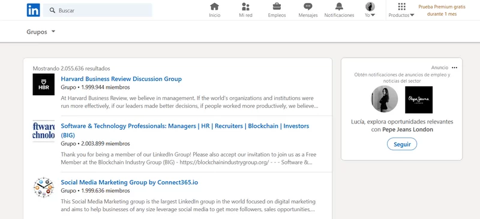Viewport: 480px width, 219px height.
Task: Expand the Yo profile dropdown
Action: pyautogui.click(x=370, y=10)
